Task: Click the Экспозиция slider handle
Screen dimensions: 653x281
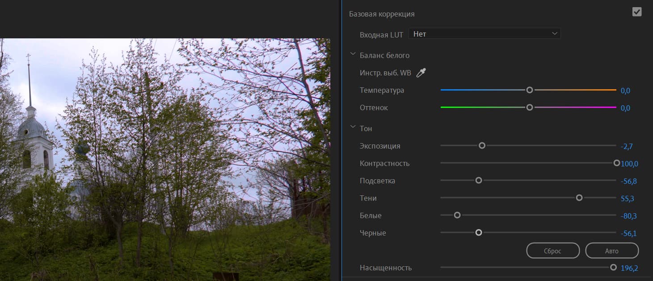Action: tap(482, 145)
